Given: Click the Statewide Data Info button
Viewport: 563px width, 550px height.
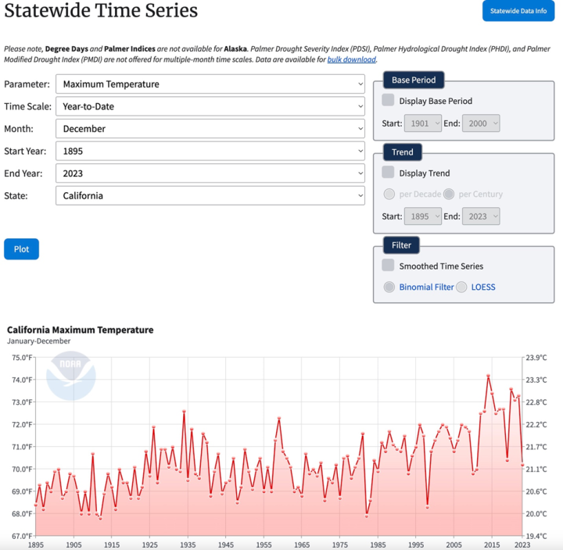Looking at the screenshot, I should click(x=518, y=11).
